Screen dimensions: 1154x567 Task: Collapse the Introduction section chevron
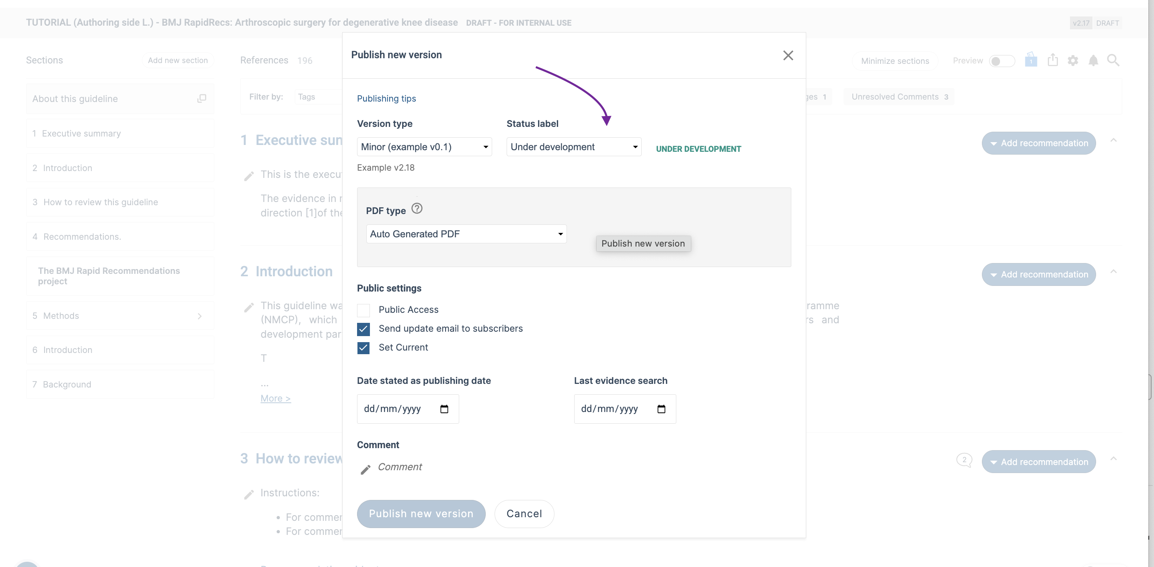pos(1113,271)
